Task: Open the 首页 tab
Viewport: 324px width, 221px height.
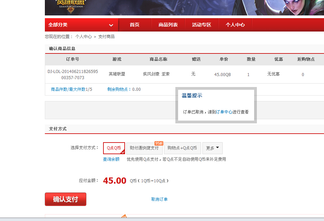Action: pos(135,25)
